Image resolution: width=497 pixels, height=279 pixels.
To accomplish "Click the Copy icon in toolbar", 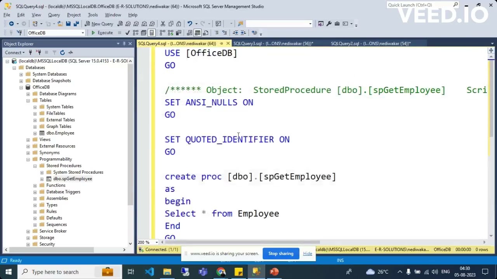I will coord(171,24).
